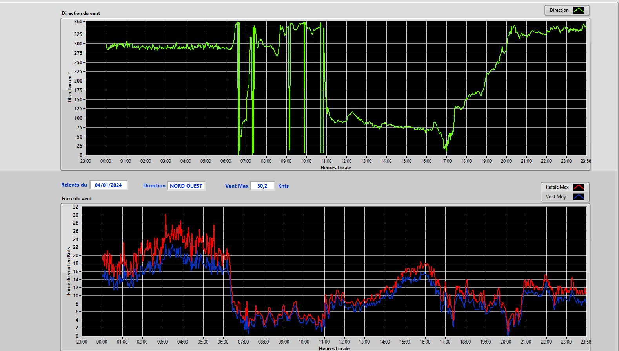Click the 16 tick on wind force axis
This screenshot has width=619, height=351.
point(76,271)
